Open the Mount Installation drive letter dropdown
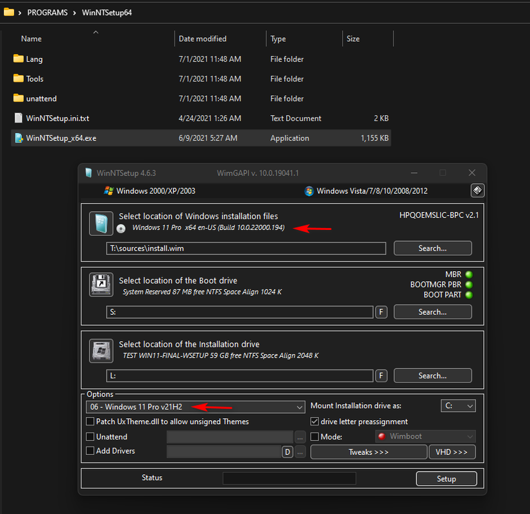This screenshot has width=530, height=514. (458, 405)
